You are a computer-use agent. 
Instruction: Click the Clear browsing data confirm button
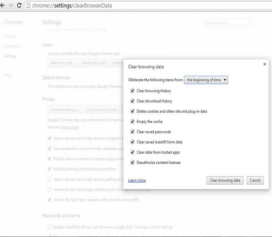[225, 180]
